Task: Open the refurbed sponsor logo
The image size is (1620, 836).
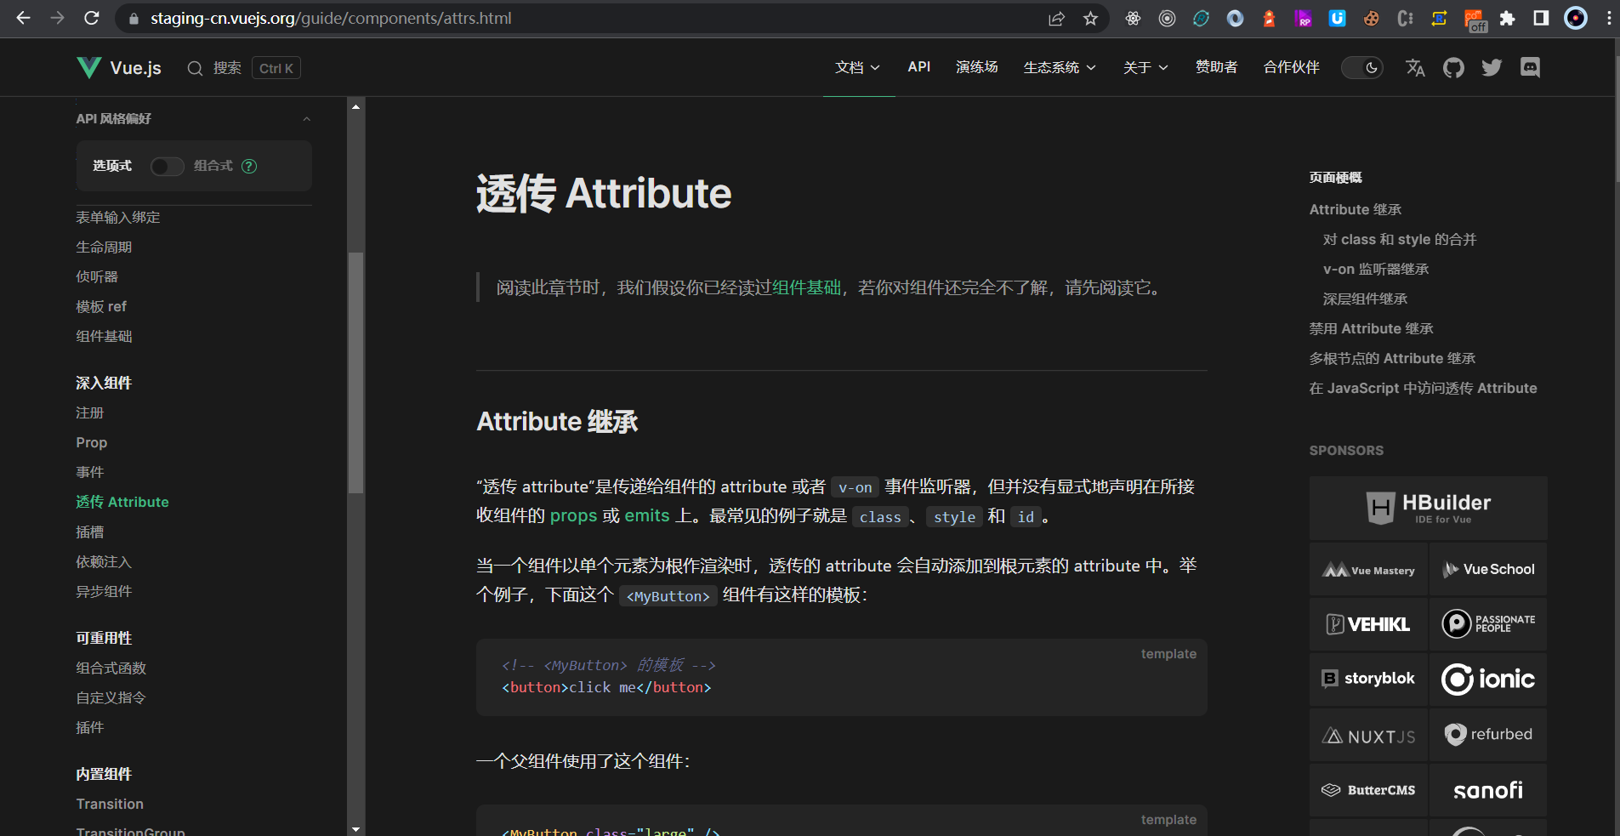Action: pyautogui.click(x=1488, y=735)
